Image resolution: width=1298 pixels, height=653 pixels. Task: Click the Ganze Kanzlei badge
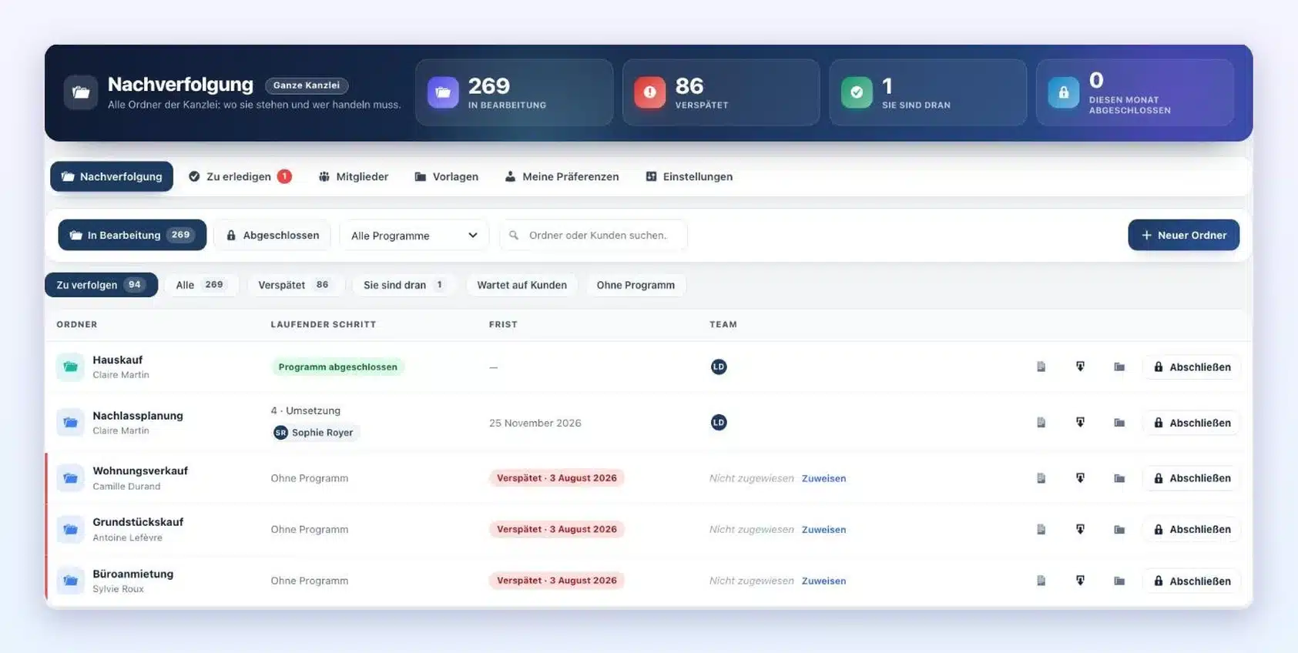click(x=307, y=85)
